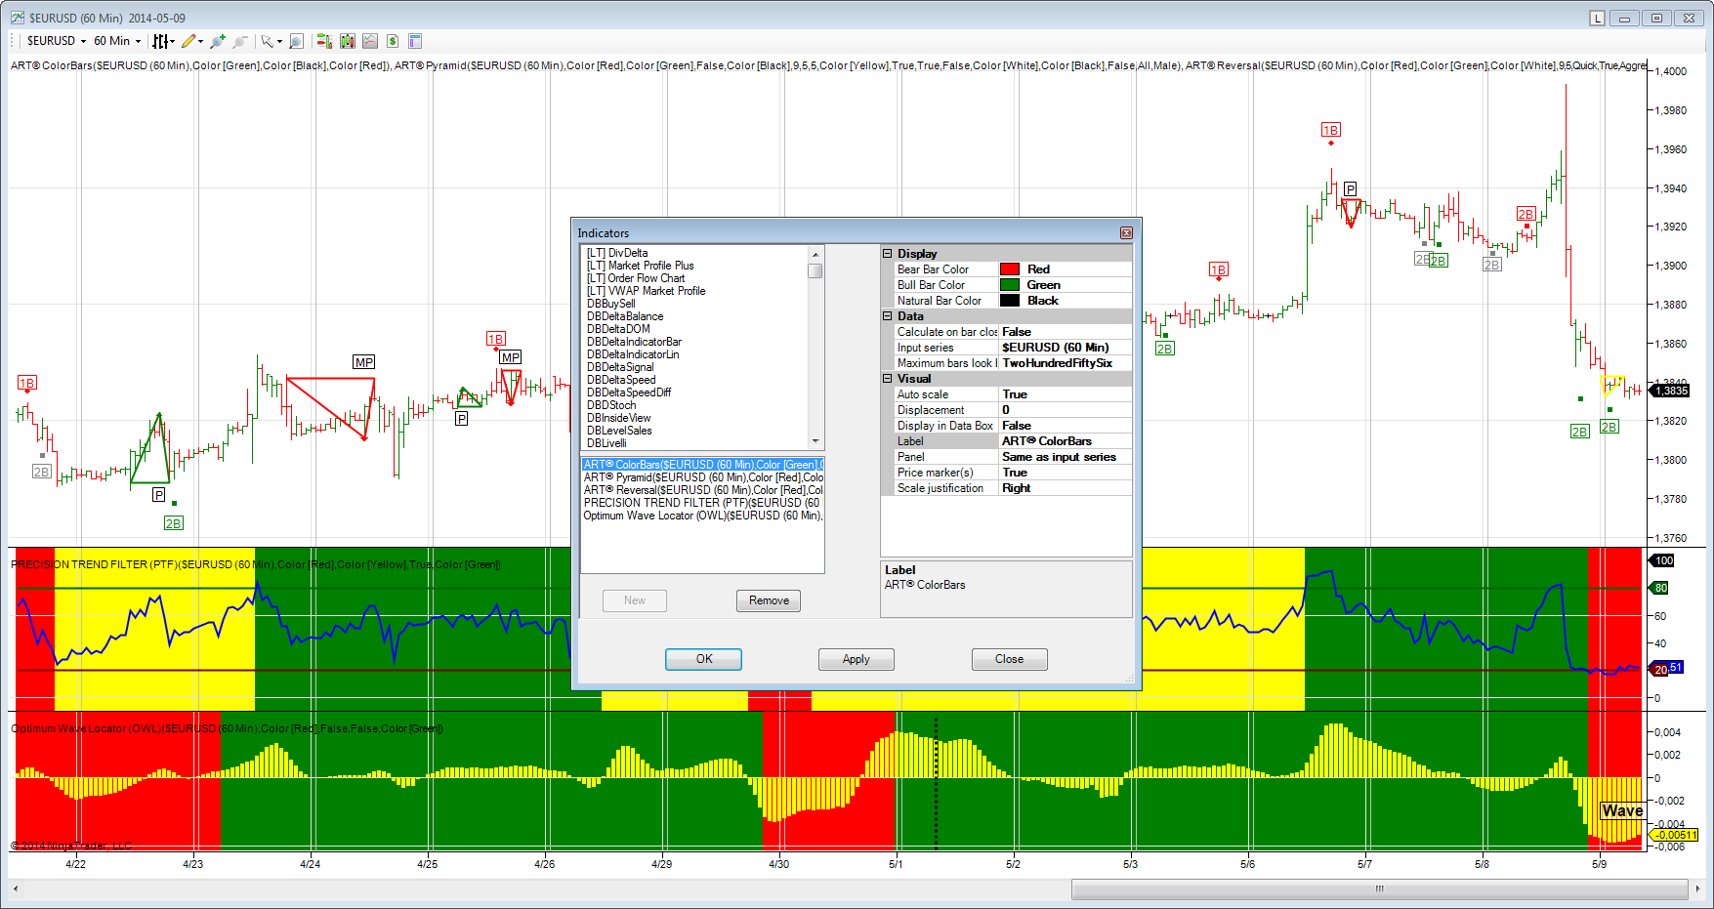
Task: Collapse the Display property section
Action: click(x=888, y=254)
